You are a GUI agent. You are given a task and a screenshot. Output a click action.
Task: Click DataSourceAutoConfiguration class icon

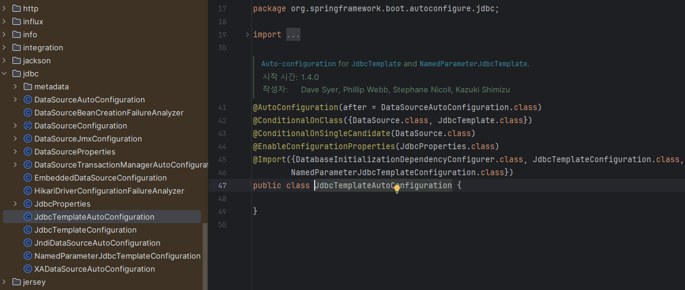pyautogui.click(x=28, y=100)
